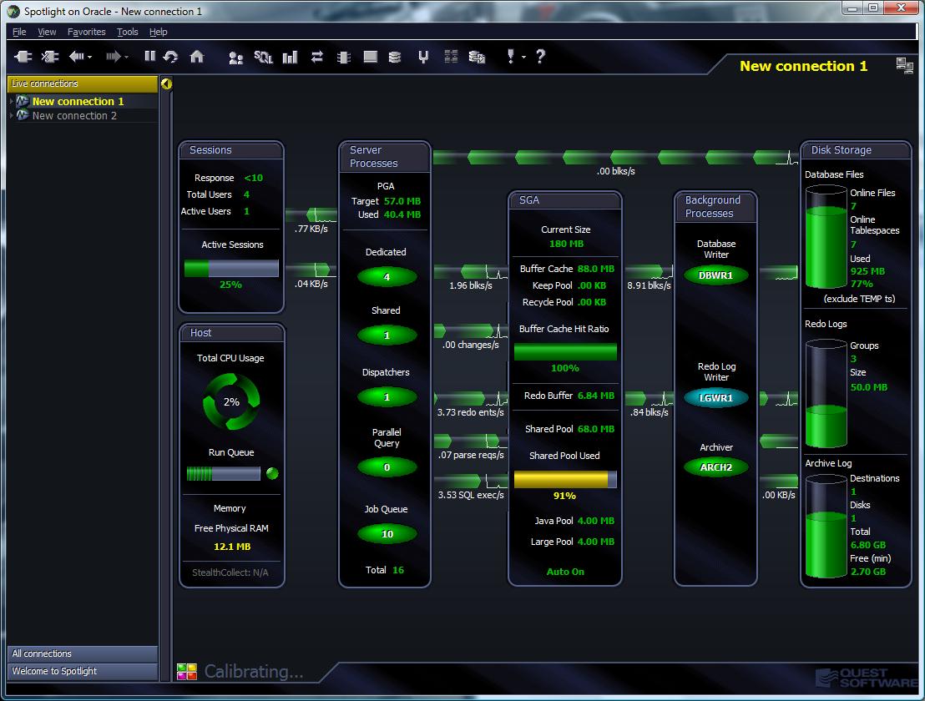
Task: Click the Database Files cylinder gauge
Action: 826,237
